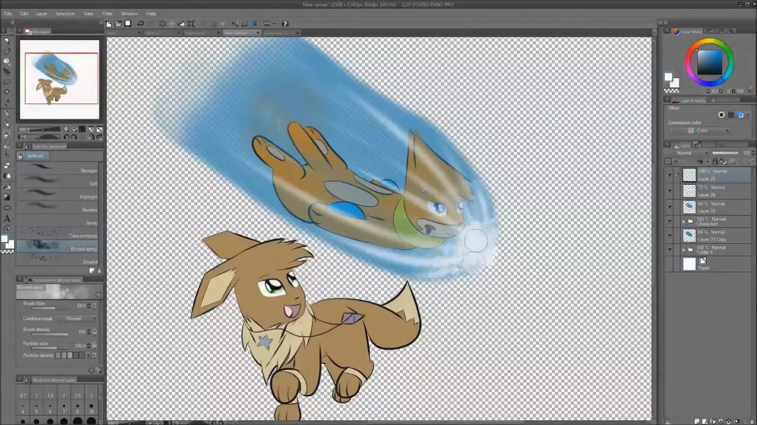
Task: Click Zoom out icon in Navigator
Action: (66, 129)
